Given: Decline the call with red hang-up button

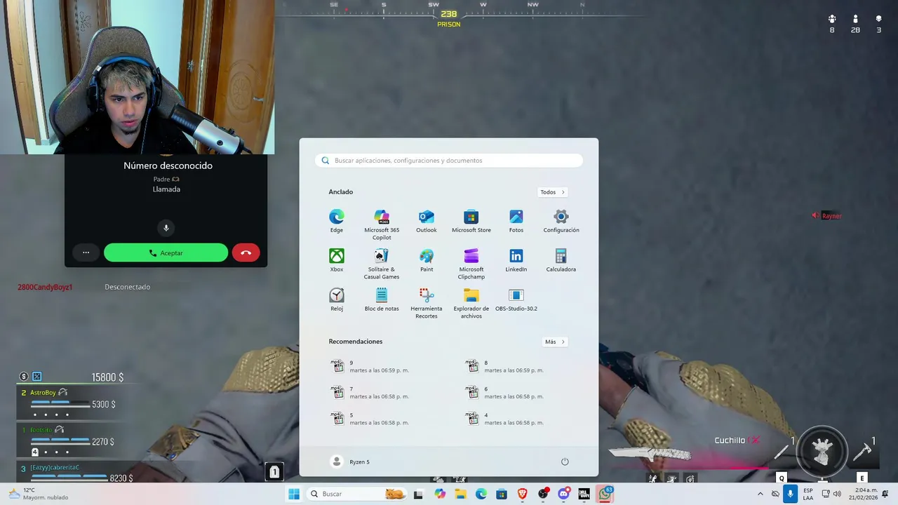Looking at the screenshot, I should point(246,252).
